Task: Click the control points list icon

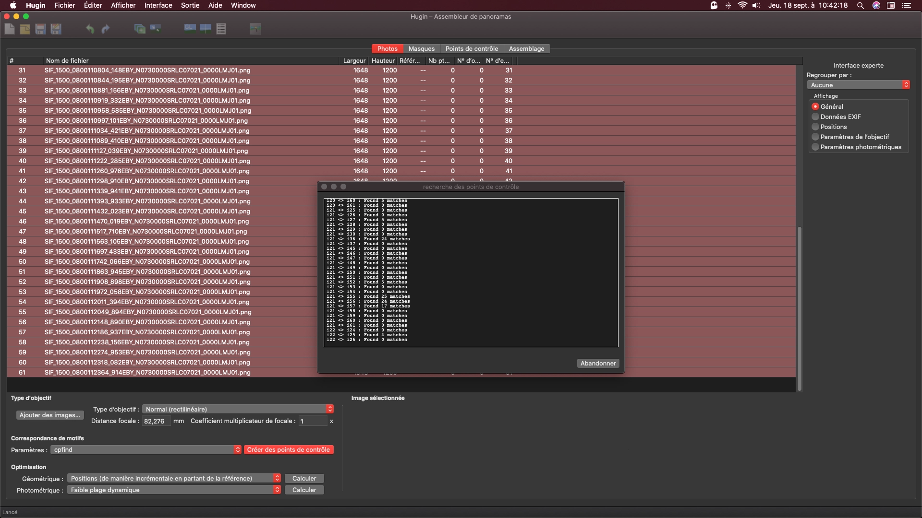Action: click(221, 29)
